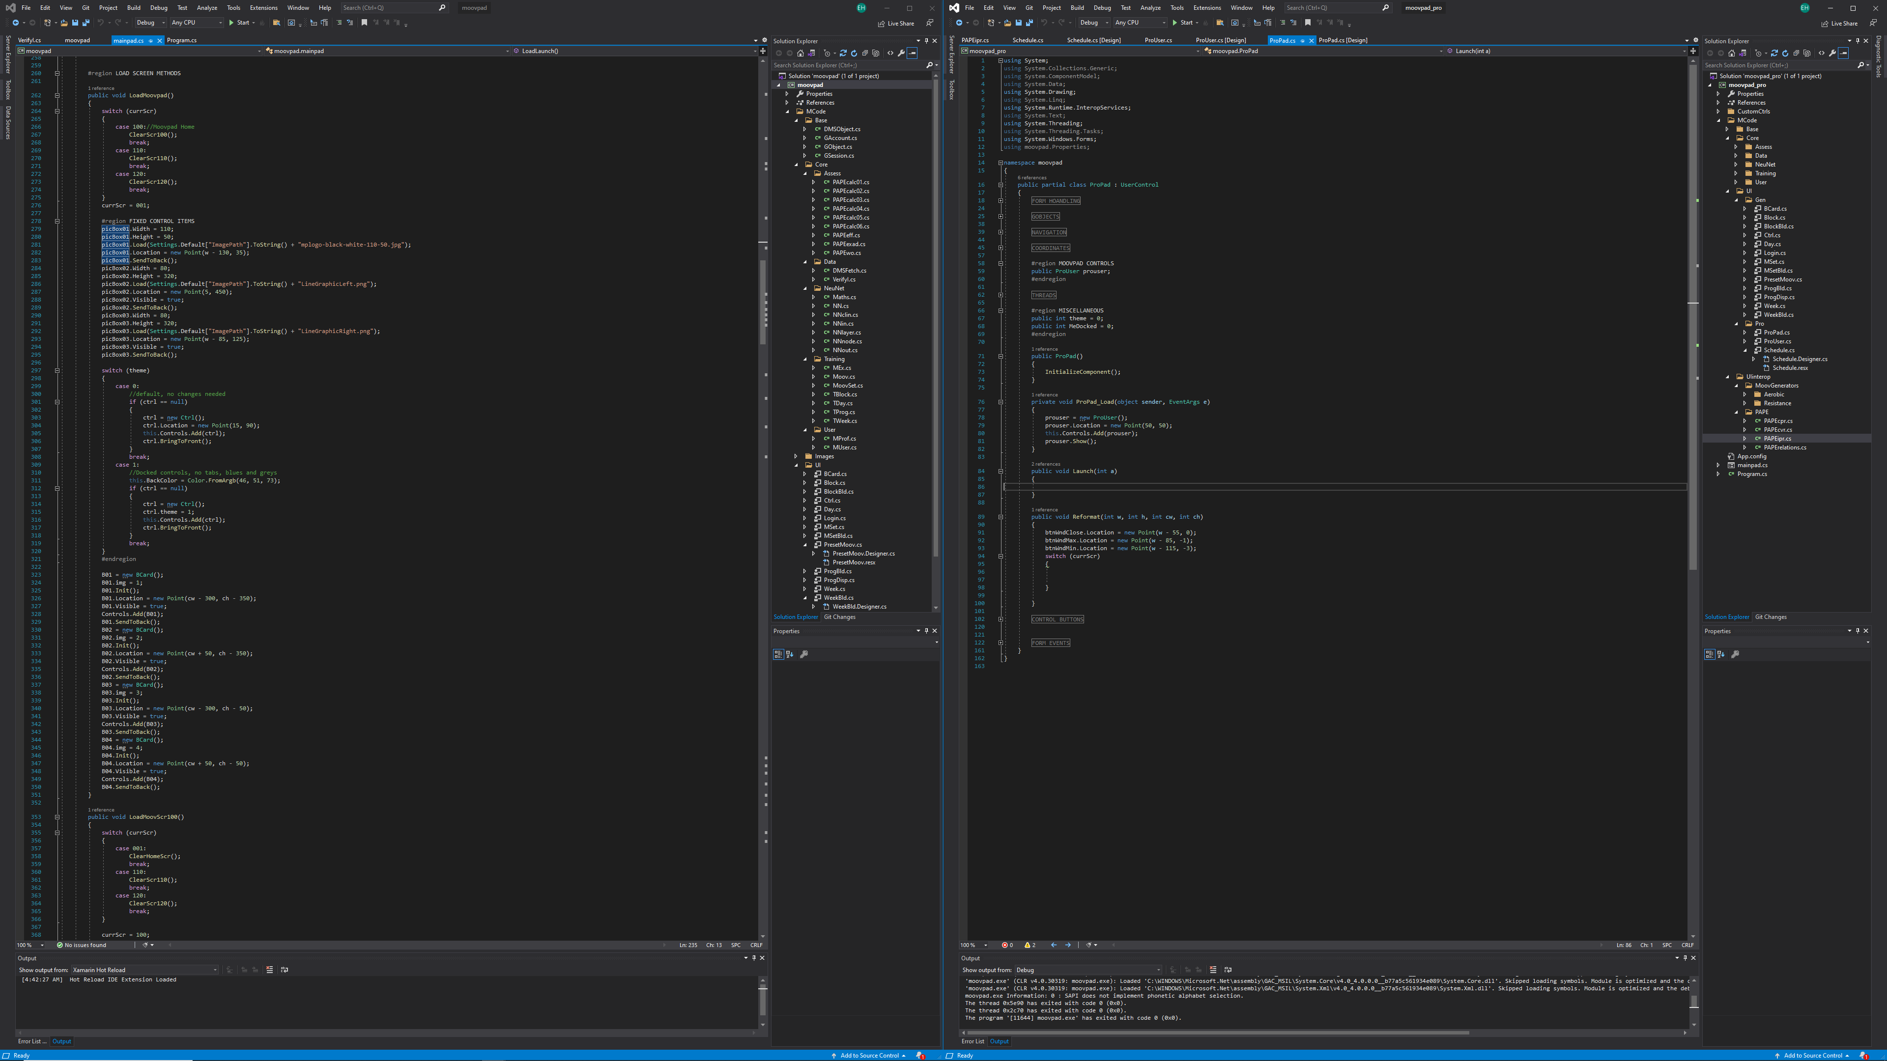Open Show output from Debug dropdown in right window
Image resolution: width=1887 pixels, height=1061 pixels.
click(x=1088, y=970)
